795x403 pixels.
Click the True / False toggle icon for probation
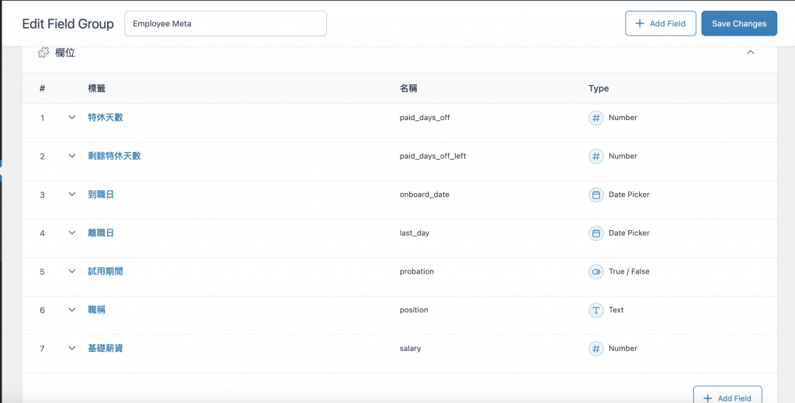tap(595, 271)
